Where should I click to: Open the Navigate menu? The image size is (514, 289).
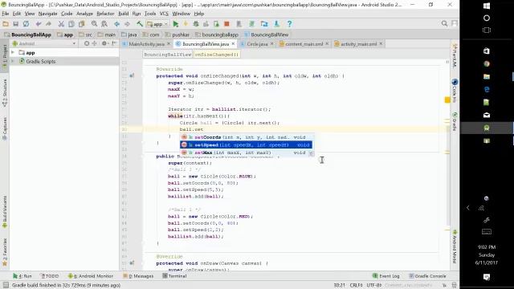click(48, 14)
